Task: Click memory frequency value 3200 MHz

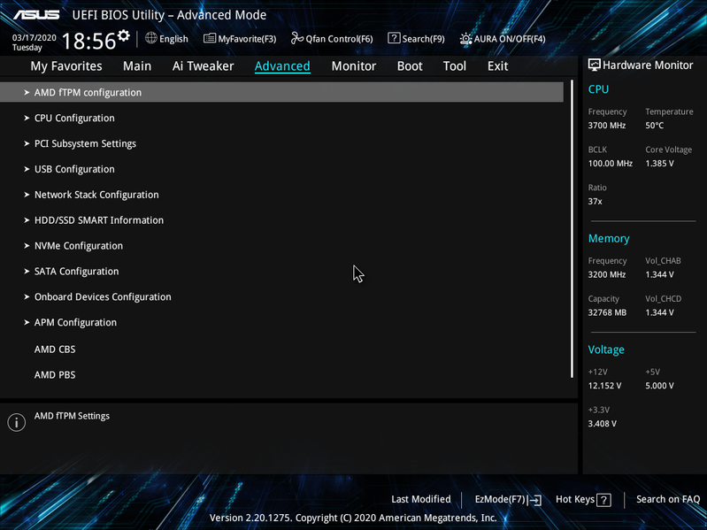Action: [607, 274]
